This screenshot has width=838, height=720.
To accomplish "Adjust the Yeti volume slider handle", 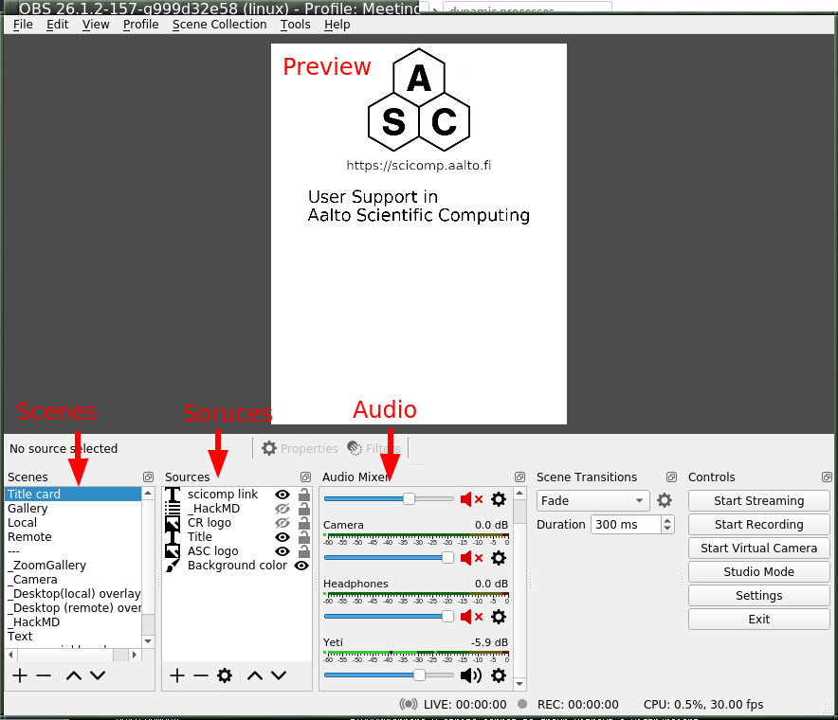I will 420,675.
